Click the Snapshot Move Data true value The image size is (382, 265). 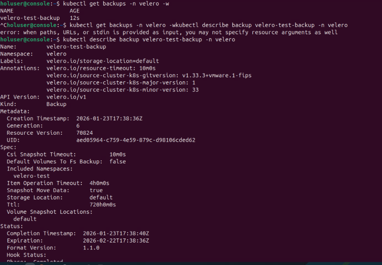tap(96, 190)
